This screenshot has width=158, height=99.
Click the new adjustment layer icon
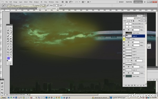[x=135, y=86]
